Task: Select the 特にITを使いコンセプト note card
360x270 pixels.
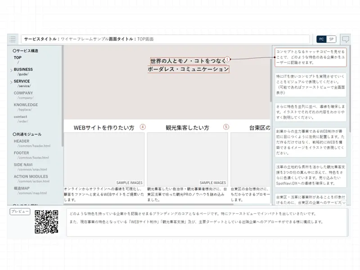Action: coord(310,85)
